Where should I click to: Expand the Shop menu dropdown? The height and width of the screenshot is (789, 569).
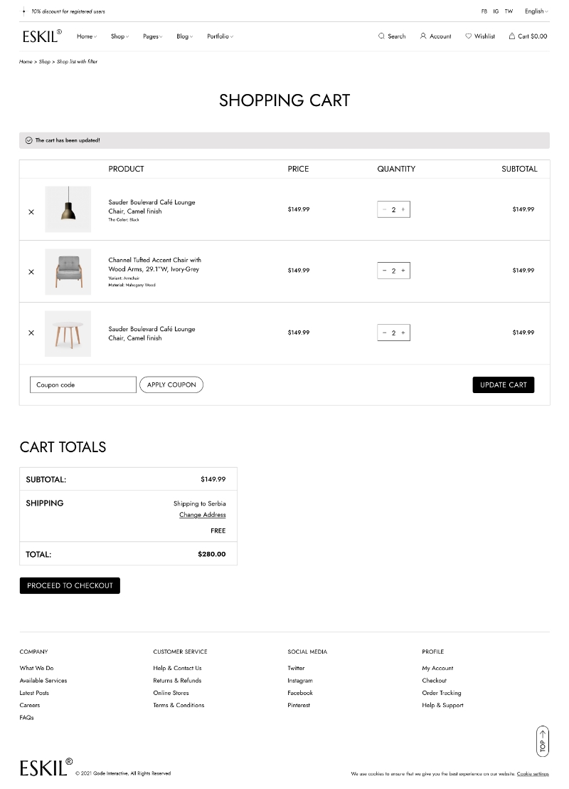[x=119, y=36]
